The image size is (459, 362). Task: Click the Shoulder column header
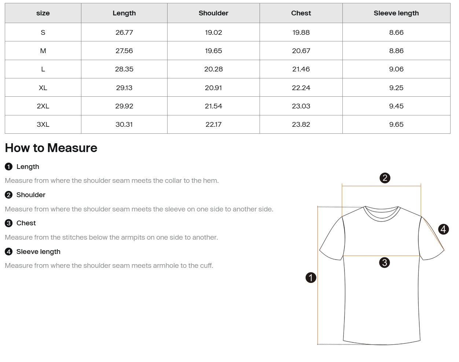(x=213, y=13)
